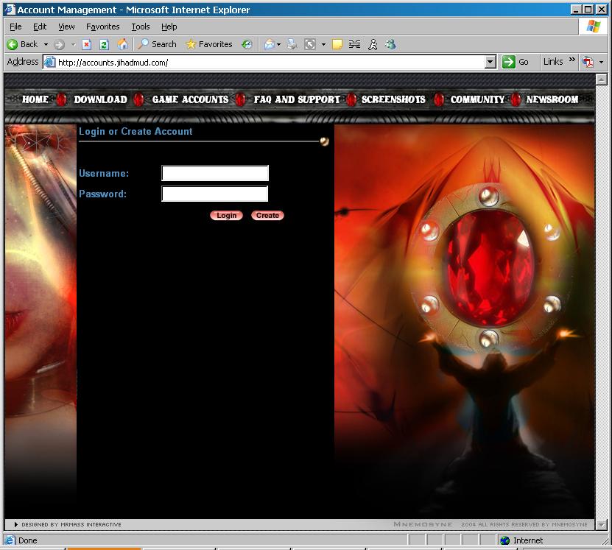Go to the browser Home page icon
The height and width of the screenshot is (550, 612).
tap(122, 44)
